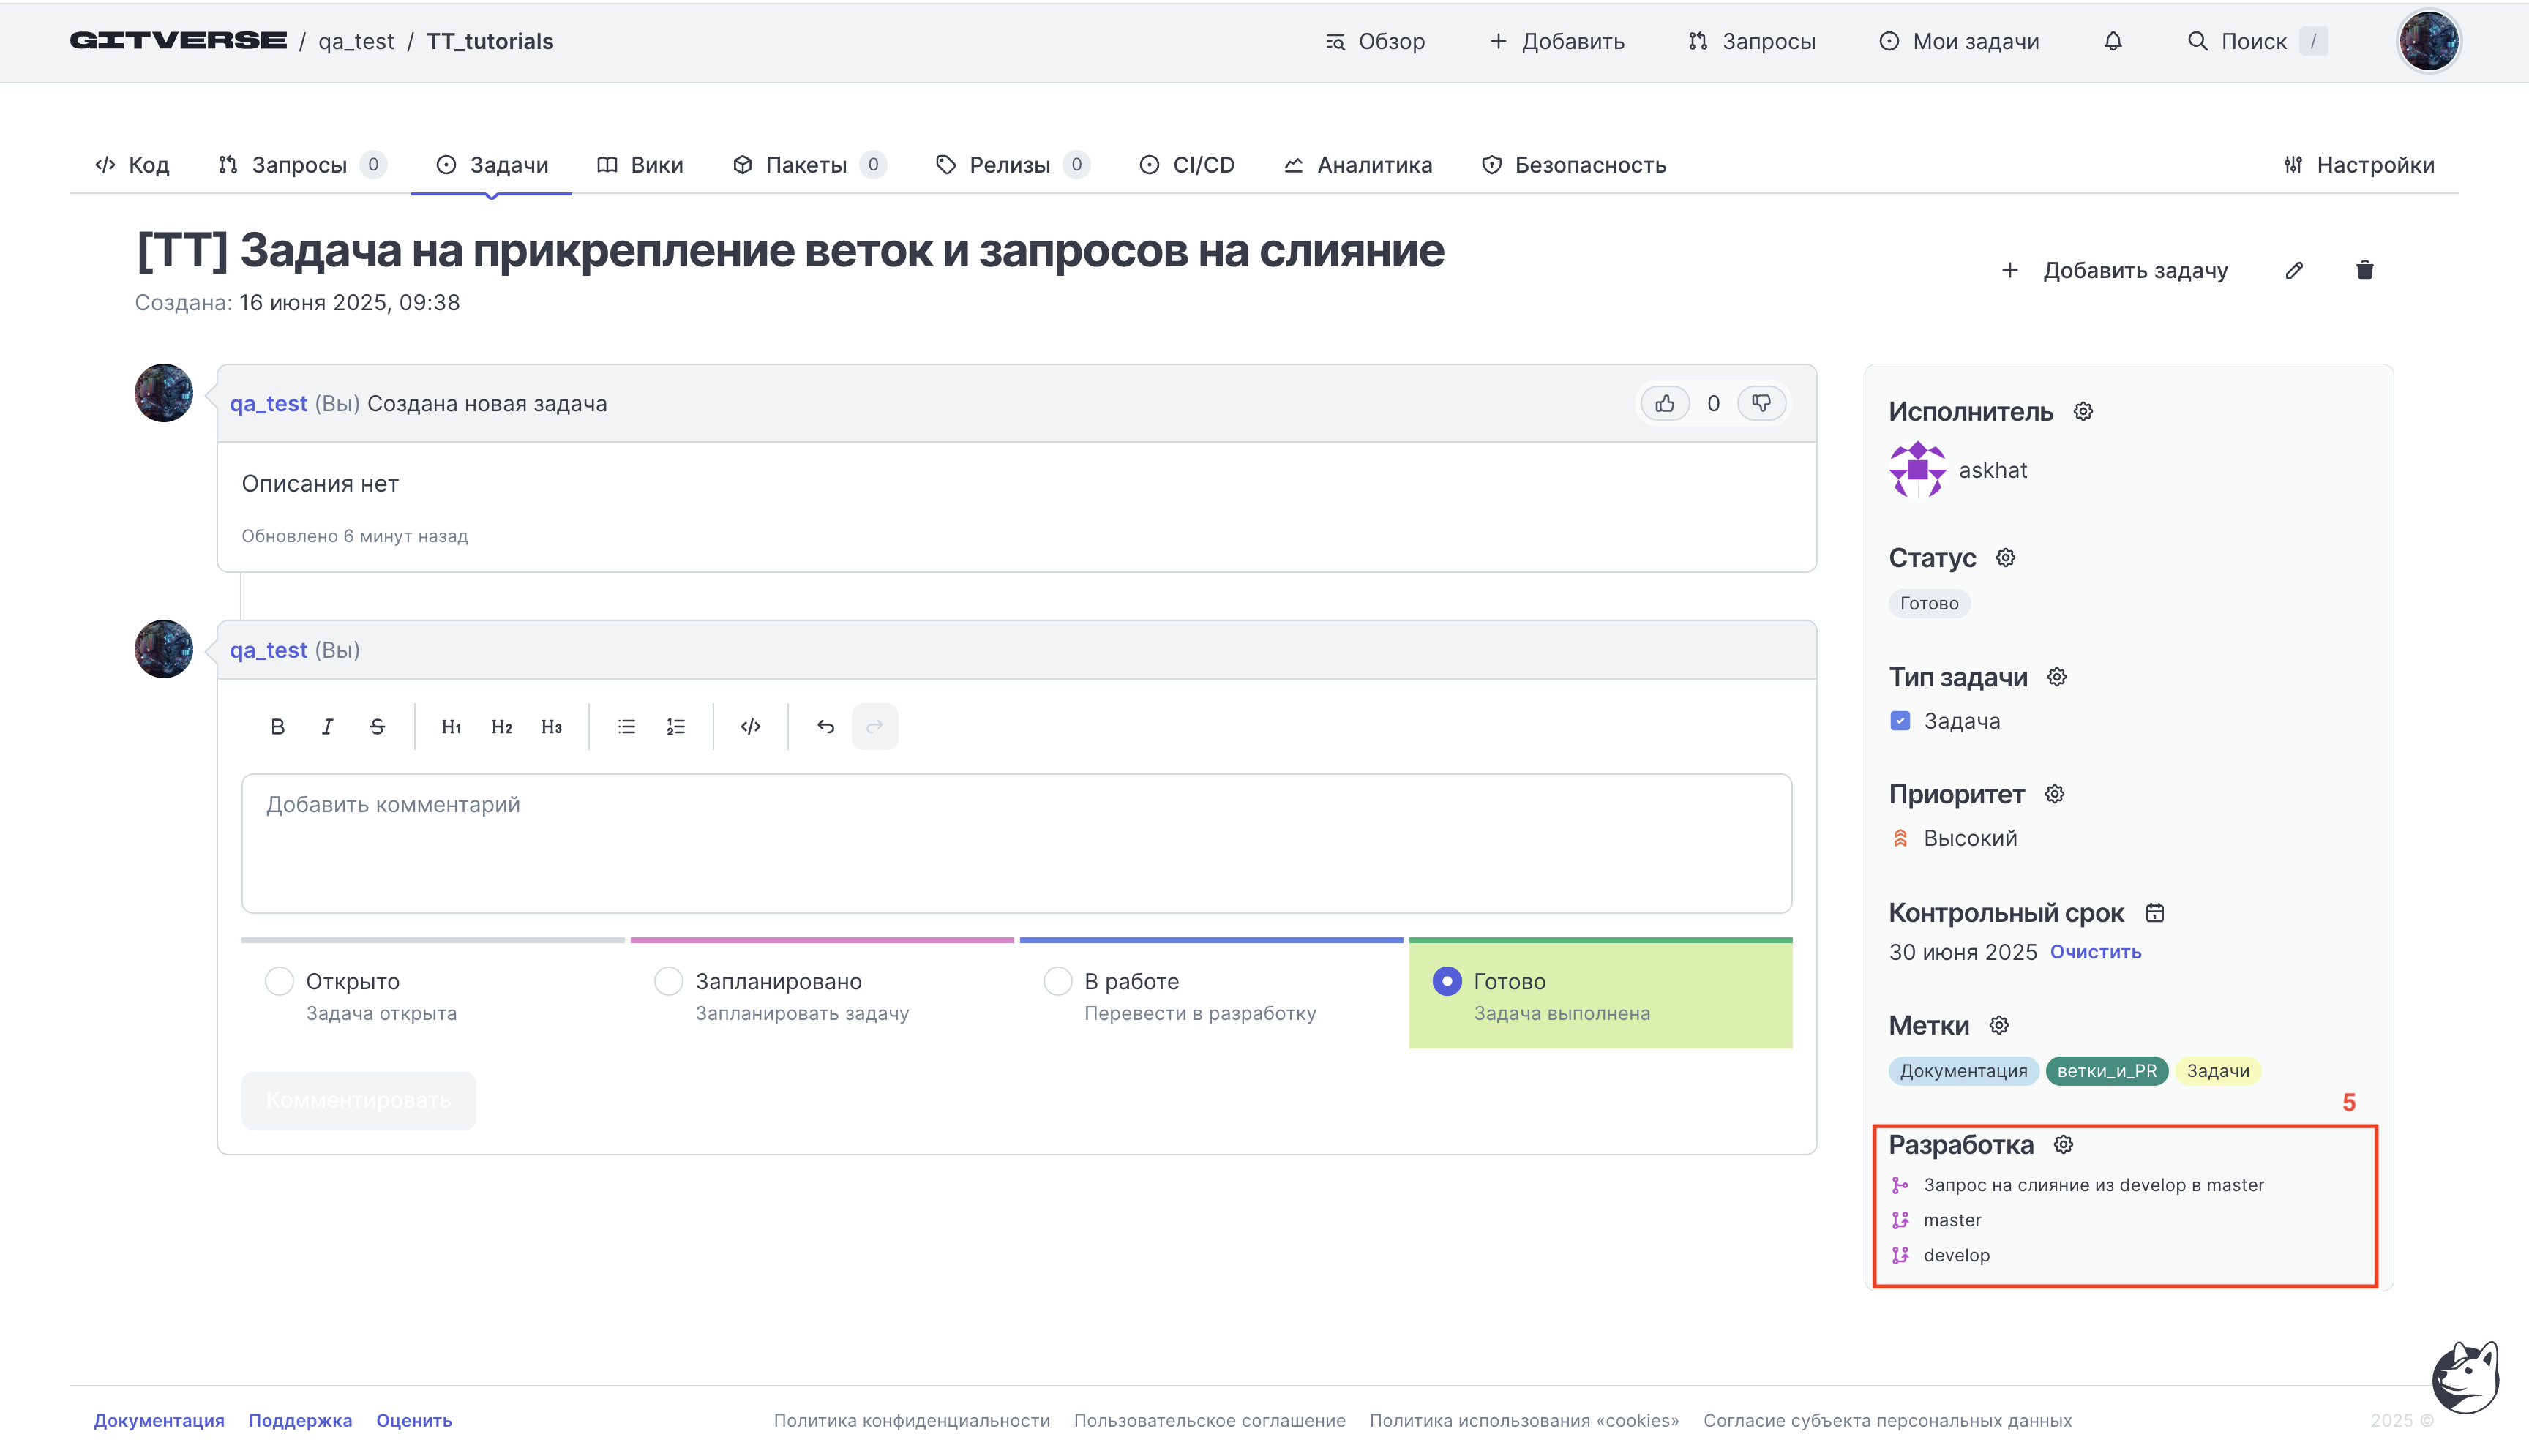
Task: Open the Релизы tab
Action: pos(1012,165)
